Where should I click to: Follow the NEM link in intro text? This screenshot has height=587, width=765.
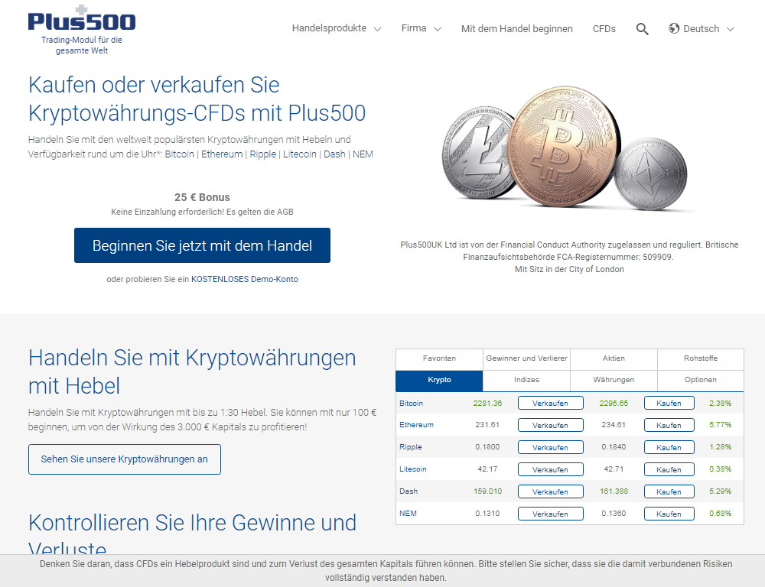point(363,154)
